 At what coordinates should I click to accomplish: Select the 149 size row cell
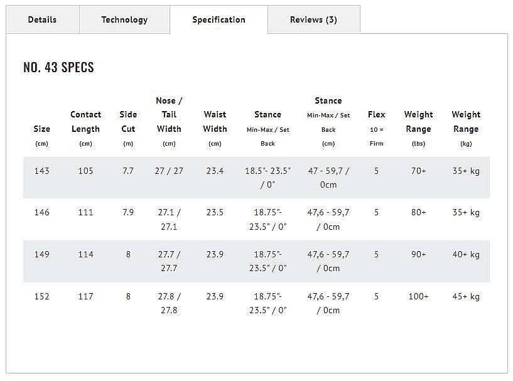coord(42,254)
